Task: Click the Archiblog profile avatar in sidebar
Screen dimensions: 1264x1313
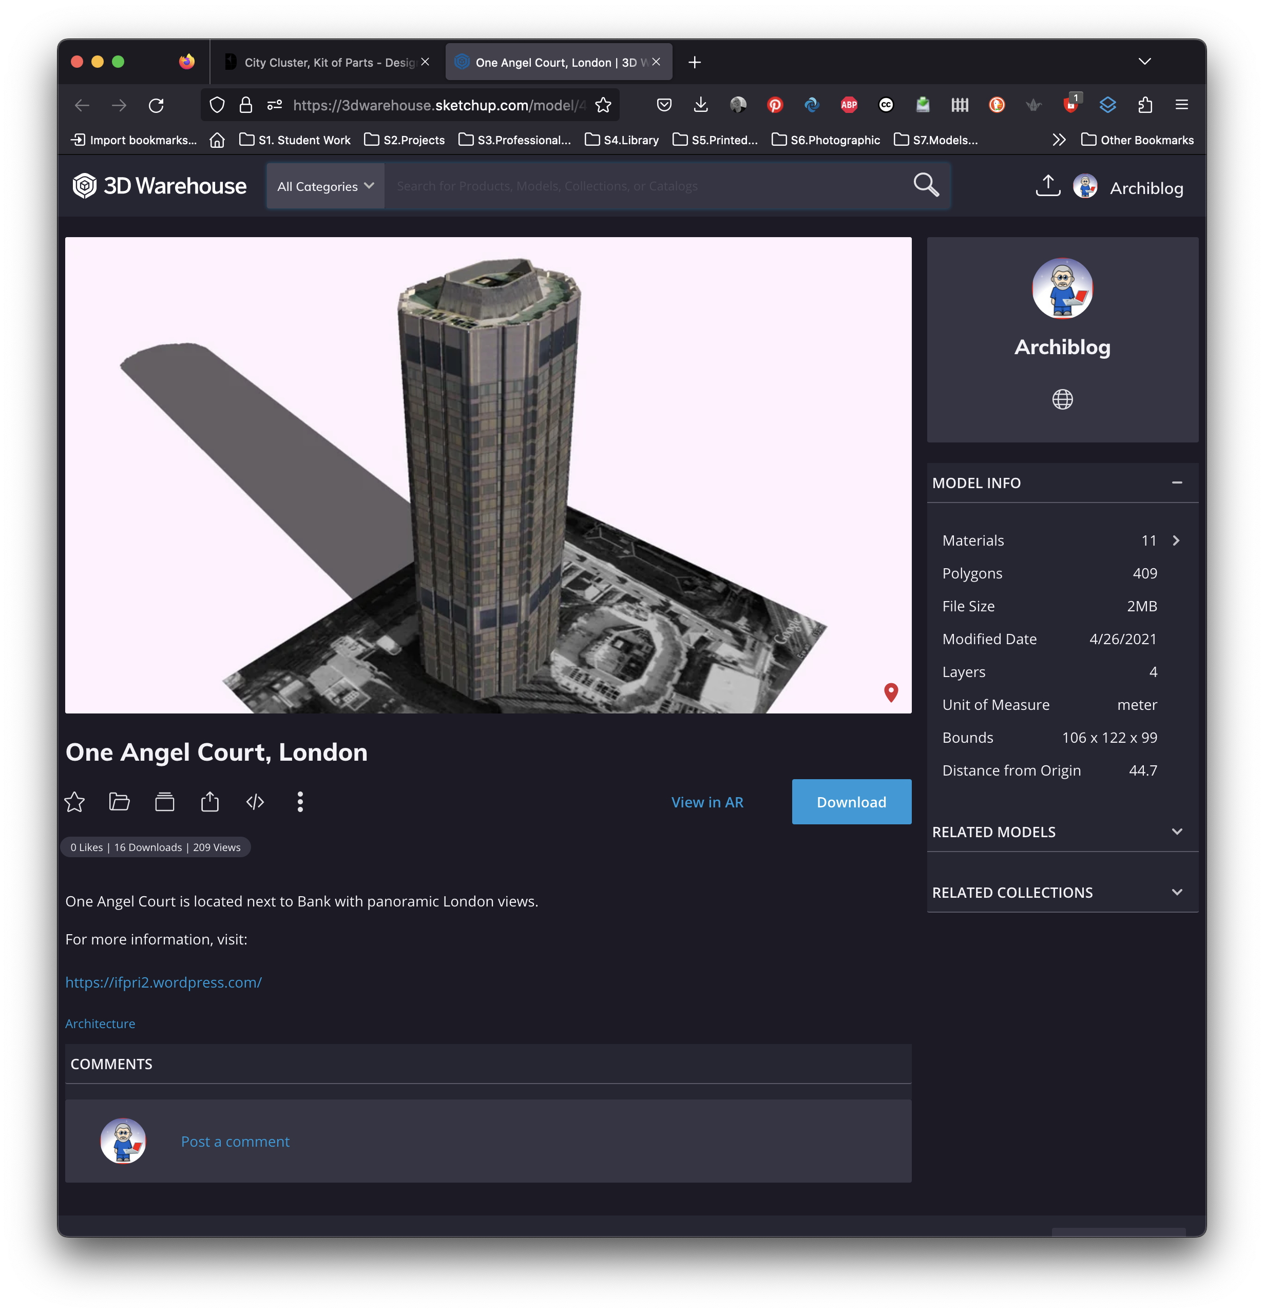Action: coord(1062,288)
